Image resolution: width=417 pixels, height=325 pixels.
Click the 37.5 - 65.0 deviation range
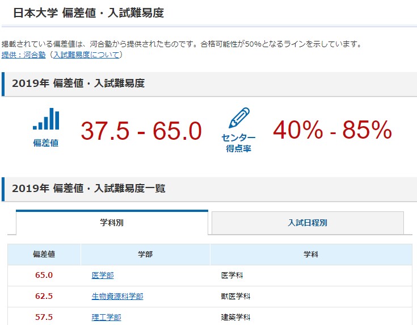coord(141,131)
